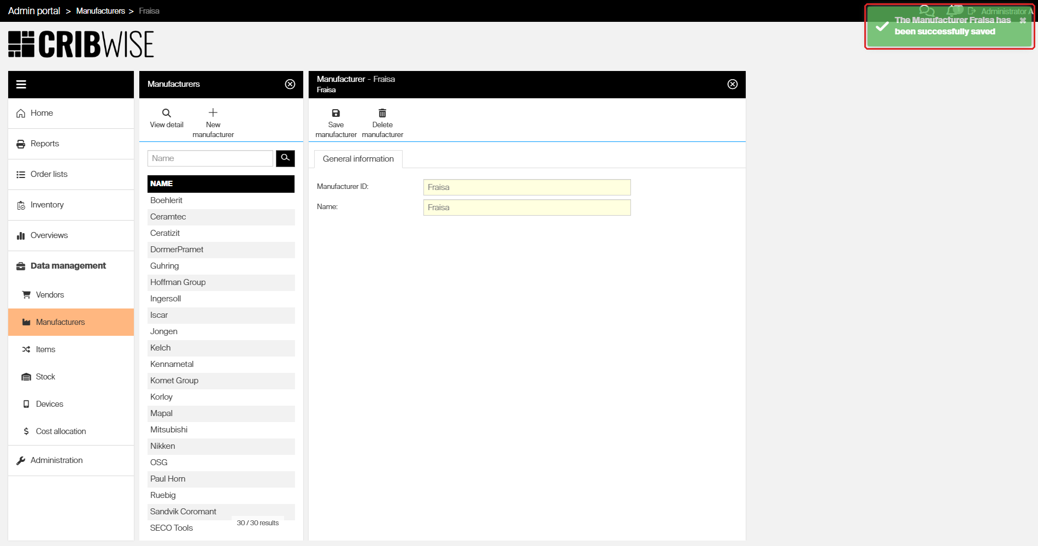Switch to the General information tab
Screen dimensions: 1038x546
pyautogui.click(x=358, y=159)
